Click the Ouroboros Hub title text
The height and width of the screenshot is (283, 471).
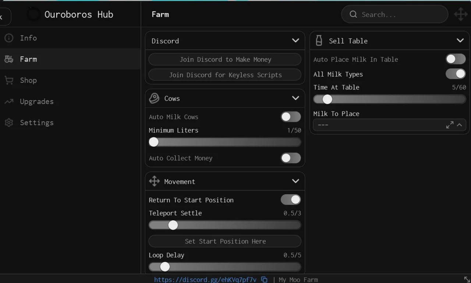[x=79, y=14]
